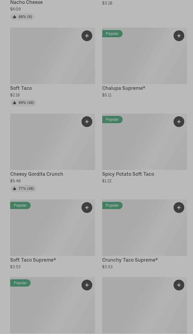Open the Cheesy Gordita Crunch title
Image resolution: width=193 pixels, height=334 pixels.
(x=37, y=174)
